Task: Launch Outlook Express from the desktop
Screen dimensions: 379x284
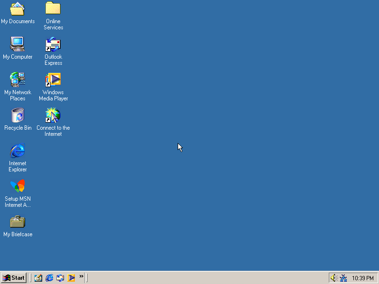Action: tap(53, 45)
